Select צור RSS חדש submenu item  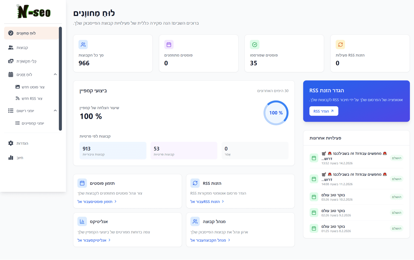(32, 99)
